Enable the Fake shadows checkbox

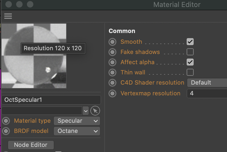(190, 52)
